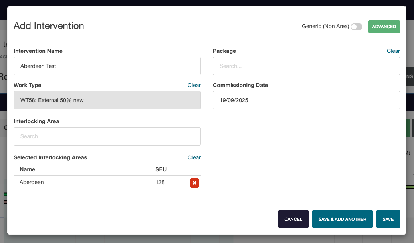414x243 pixels.
Task: Clear all Selected Interlocking Areas
Action: 194,157
